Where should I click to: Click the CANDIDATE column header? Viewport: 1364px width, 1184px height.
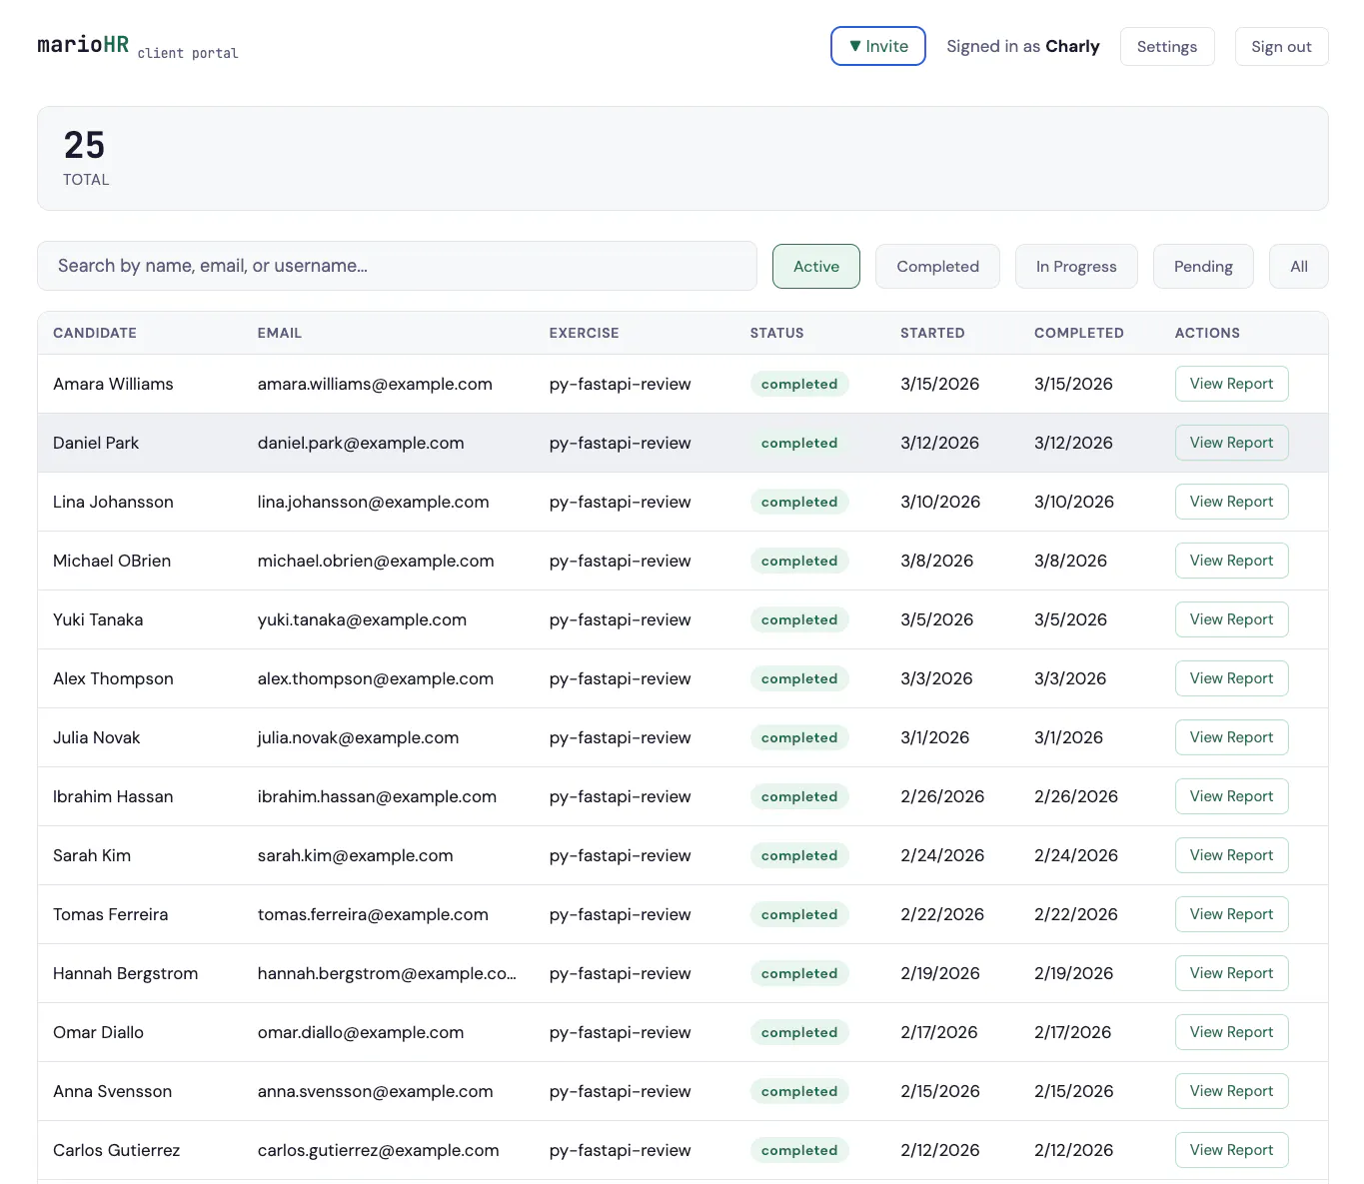pos(95,333)
